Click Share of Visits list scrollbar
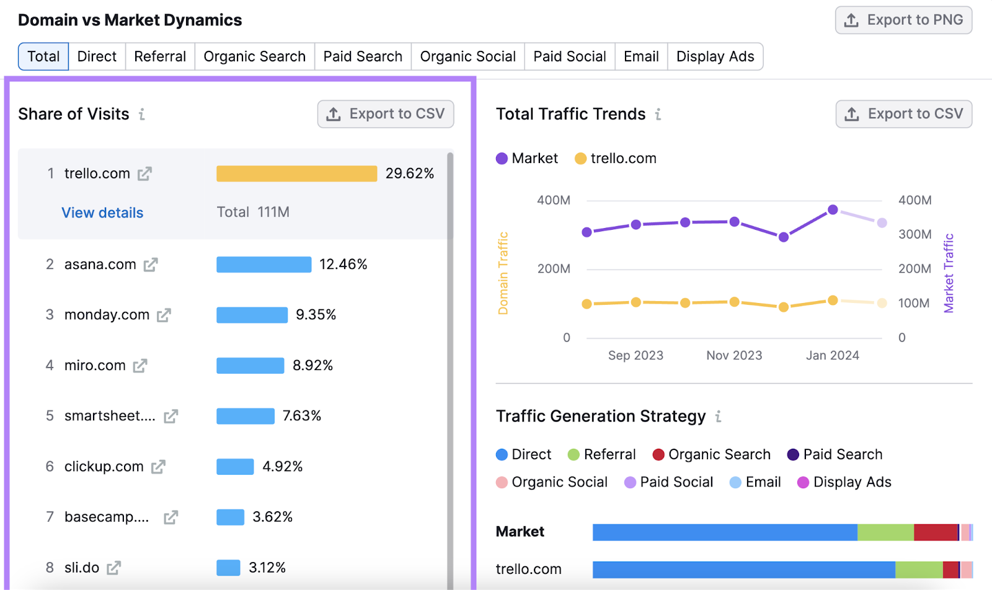This screenshot has width=992, height=590. click(450, 372)
